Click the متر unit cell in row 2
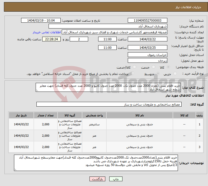 [94, 136]
